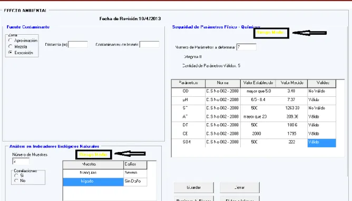Select the pH parameter cell
352x201 pixels.
[x=188, y=100]
